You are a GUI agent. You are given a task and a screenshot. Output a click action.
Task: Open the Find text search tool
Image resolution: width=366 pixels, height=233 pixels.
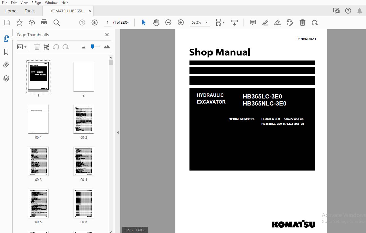pos(57,23)
